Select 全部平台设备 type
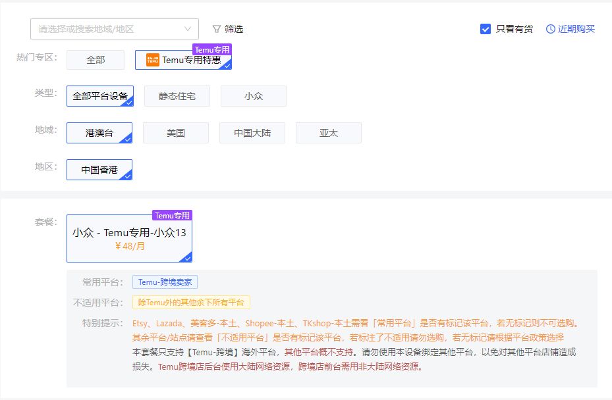The width and height of the screenshot is (612, 400). pyautogui.click(x=100, y=96)
